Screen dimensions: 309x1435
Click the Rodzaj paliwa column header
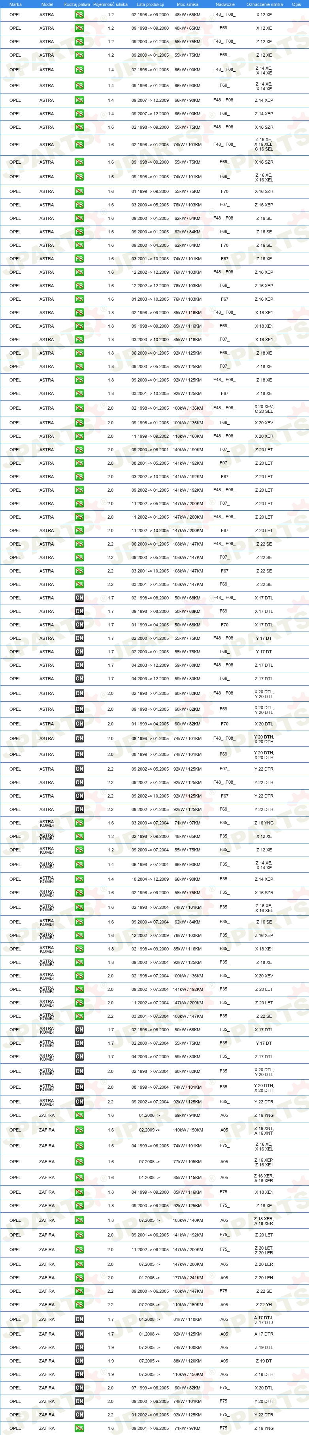click(x=77, y=4)
